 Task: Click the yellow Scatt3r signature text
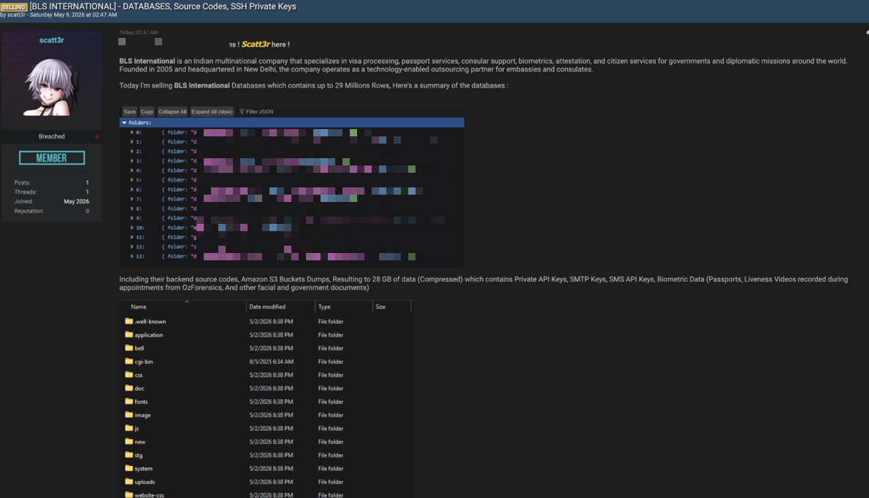256,44
